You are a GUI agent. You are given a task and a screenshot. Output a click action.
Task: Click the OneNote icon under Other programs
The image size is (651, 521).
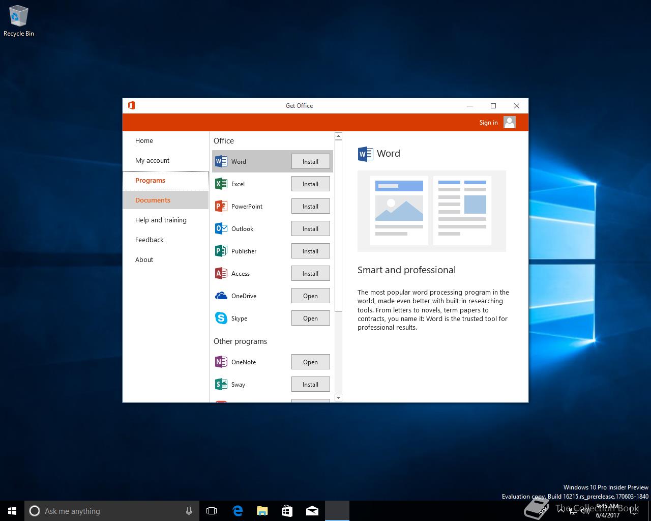pos(221,362)
